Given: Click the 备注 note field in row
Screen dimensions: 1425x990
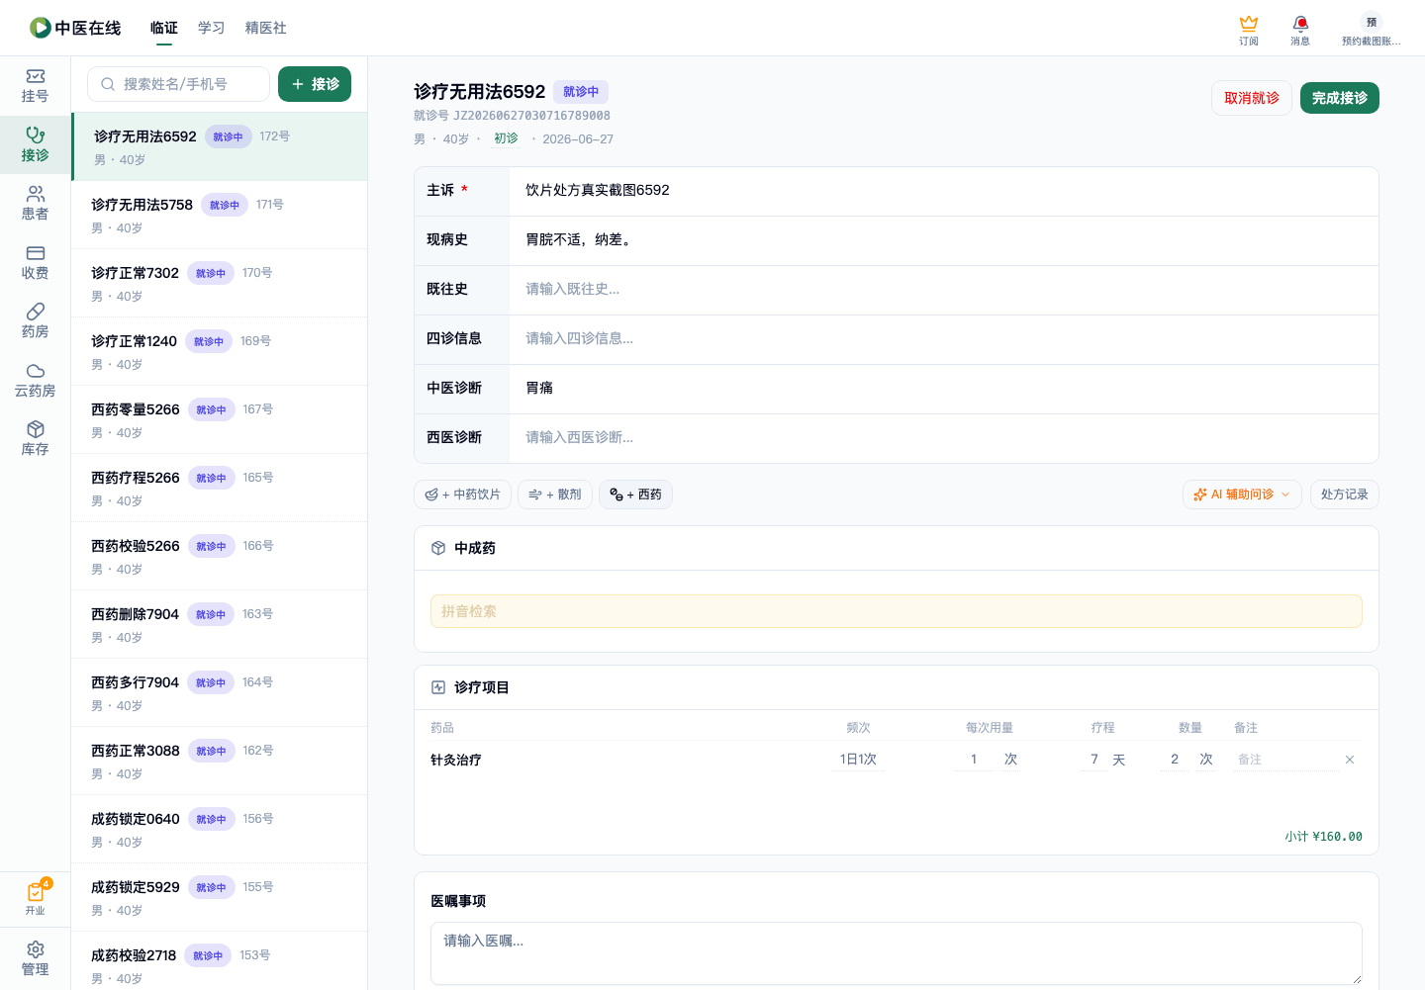Looking at the screenshot, I should point(1285,760).
